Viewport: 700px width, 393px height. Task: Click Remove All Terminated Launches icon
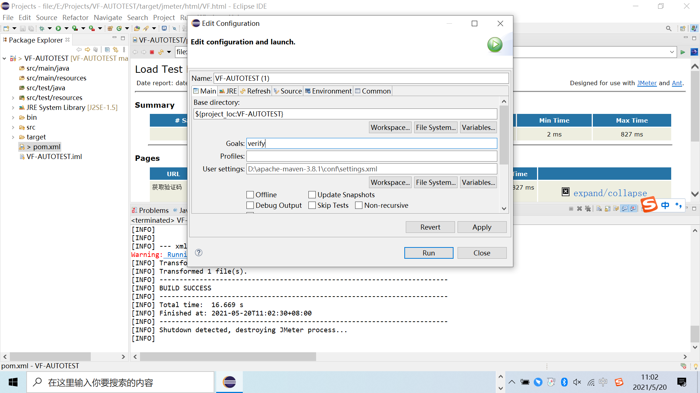[588, 209]
